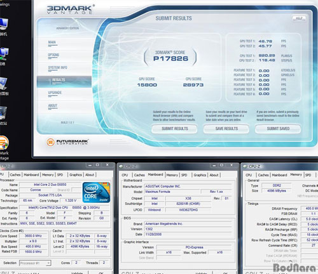Switch to CPU tab in ASUSTeK mainboard window
This screenshot has width=318, height=274.
125,175
